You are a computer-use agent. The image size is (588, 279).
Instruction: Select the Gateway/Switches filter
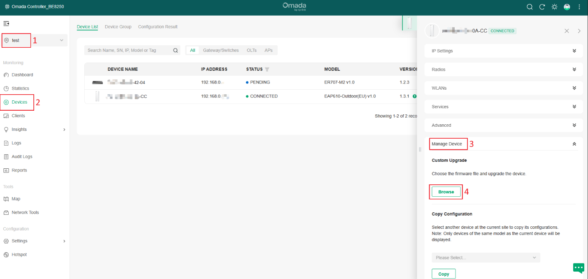click(221, 50)
